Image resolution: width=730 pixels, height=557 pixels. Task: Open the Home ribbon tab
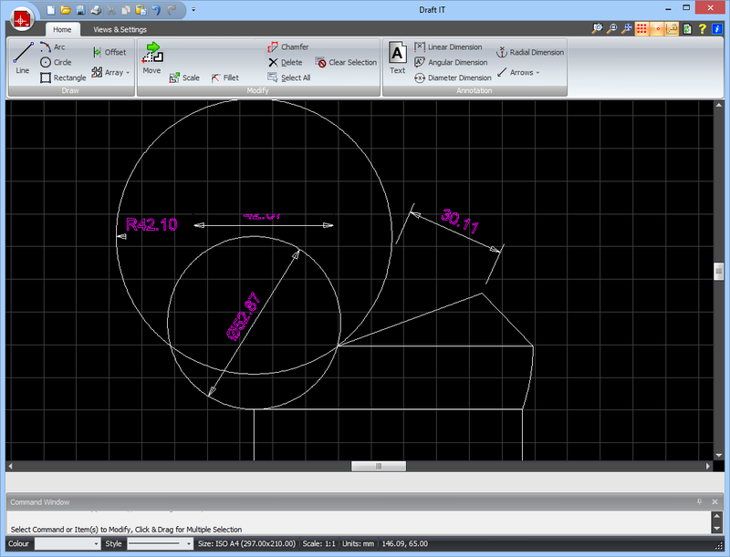point(63,30)
